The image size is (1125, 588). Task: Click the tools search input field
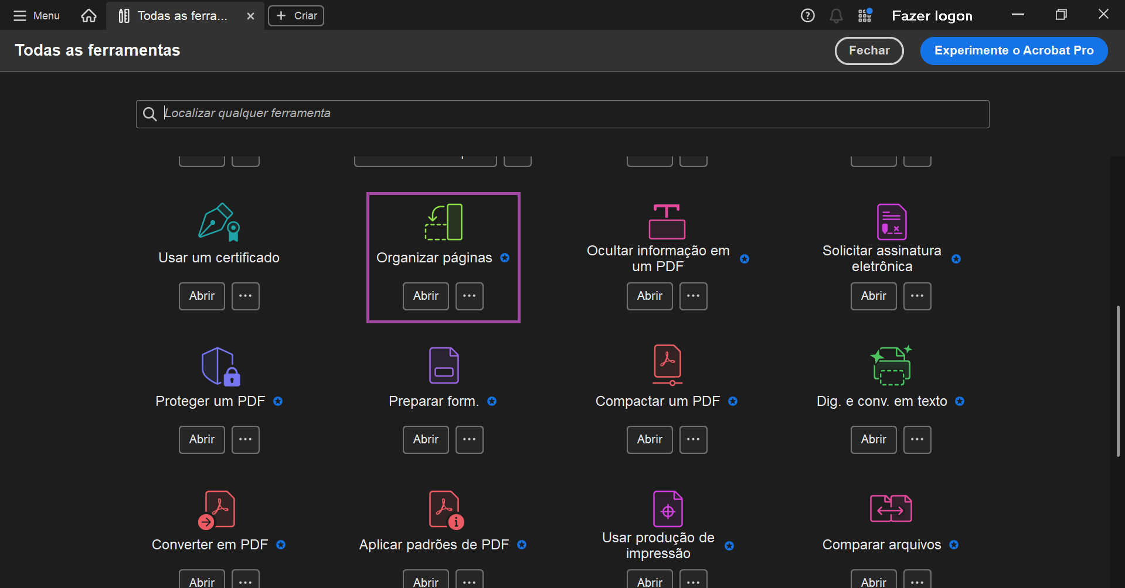[563, 114]
